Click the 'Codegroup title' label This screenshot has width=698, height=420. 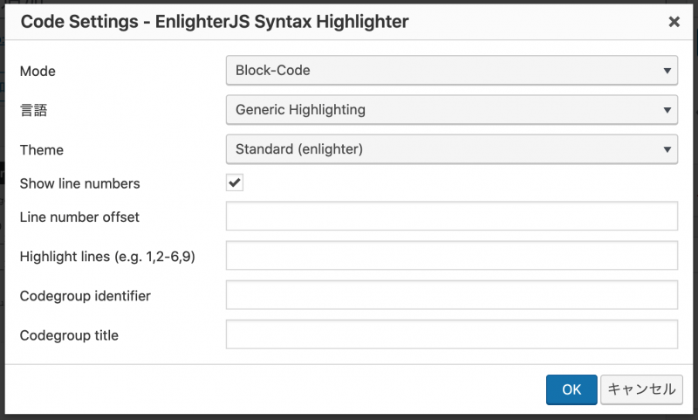(x=70, y=335)
